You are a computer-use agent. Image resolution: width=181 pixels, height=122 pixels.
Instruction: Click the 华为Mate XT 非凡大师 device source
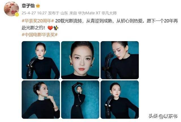coord(97,13)
